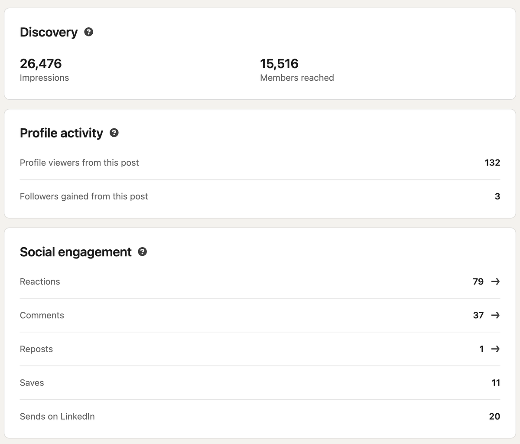This screenshot has width=520, height=444.
Task: Click the Reposts row label
Action: click(x=36, y=349)
